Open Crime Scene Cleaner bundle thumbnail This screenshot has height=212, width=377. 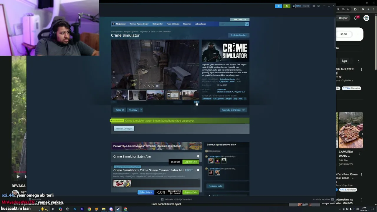(x=122, y=183)
